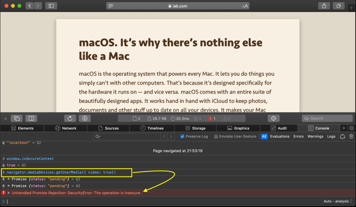Click the error count indicator showing 1
This screenshot has width=356, height=207.
pyautogui.click(x=212, y=118)
